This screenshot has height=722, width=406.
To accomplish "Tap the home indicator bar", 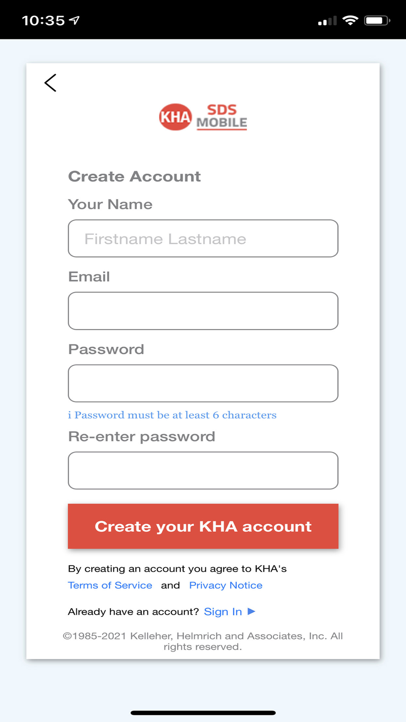I will (203, 713).
